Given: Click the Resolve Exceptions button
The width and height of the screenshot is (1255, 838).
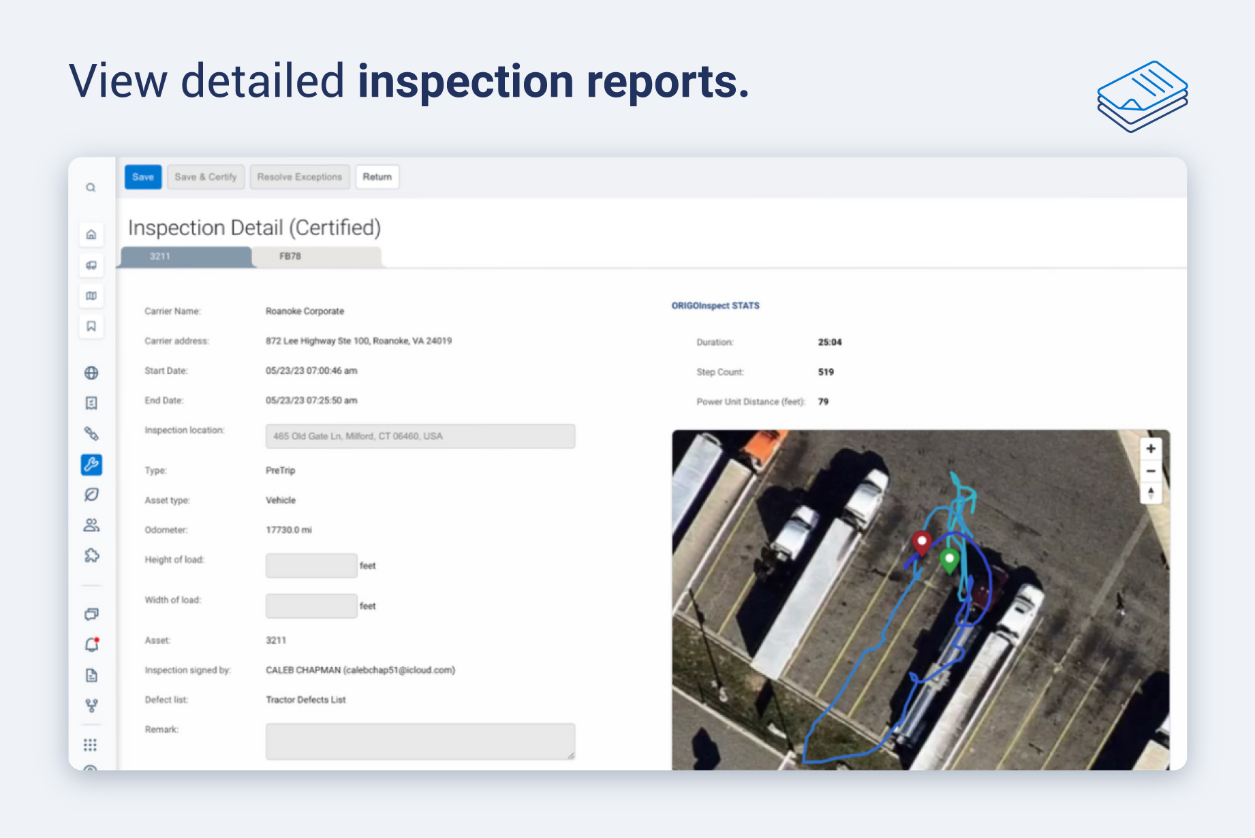Looking at the screenshot, I should 300,177.
